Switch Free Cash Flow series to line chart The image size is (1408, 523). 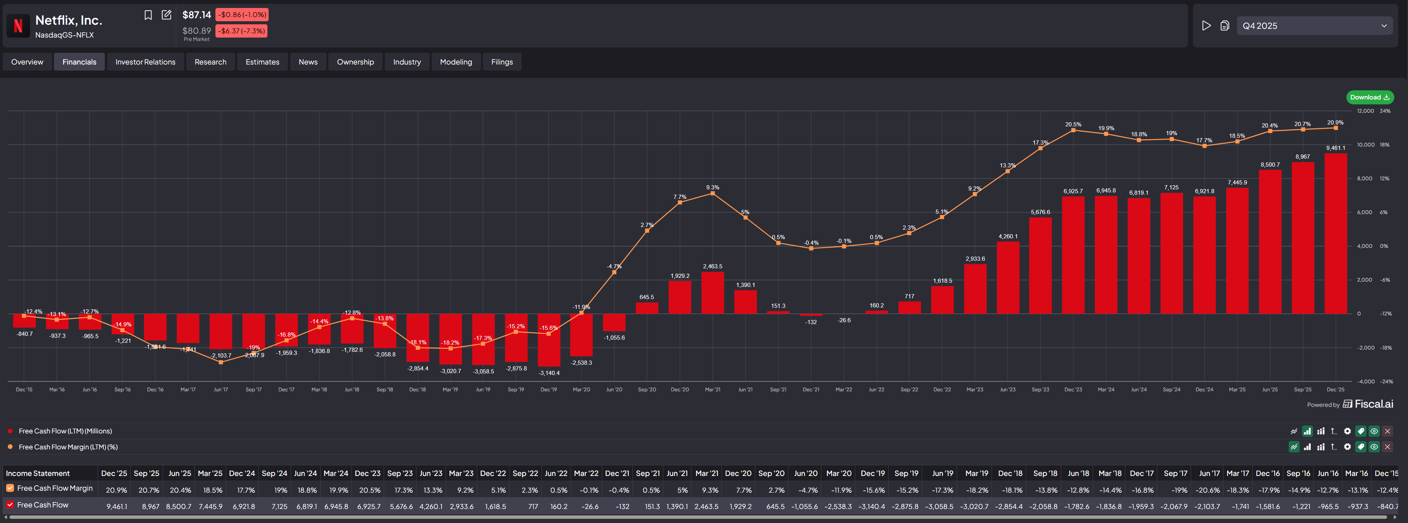point(1294,431)
